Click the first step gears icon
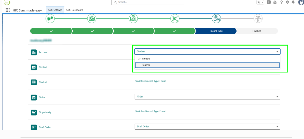304x139 pixels. click(50, 19)
